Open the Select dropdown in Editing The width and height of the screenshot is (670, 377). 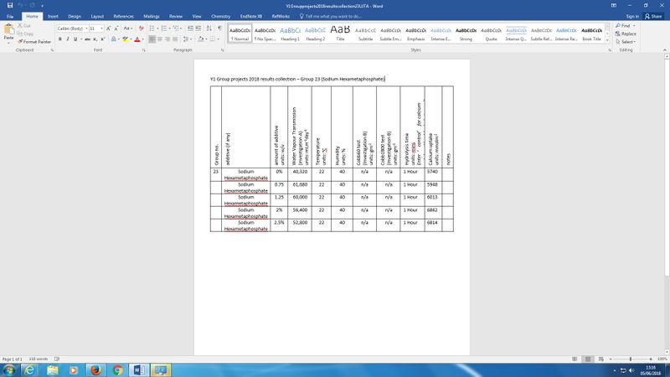pyautogui.click(x=626, y=41)
